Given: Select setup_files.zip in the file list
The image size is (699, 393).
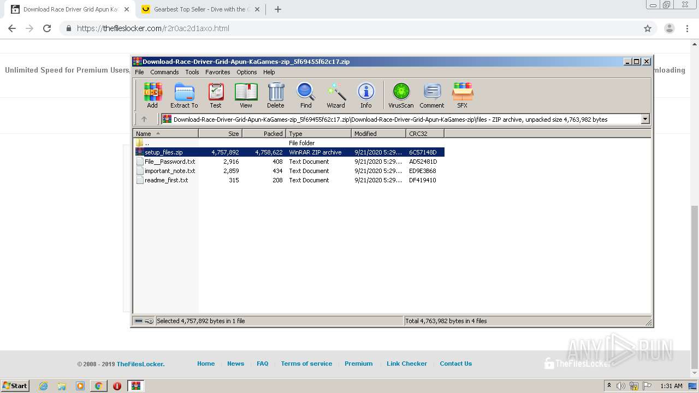Looking at the screenshot, I should coord(289,152).
